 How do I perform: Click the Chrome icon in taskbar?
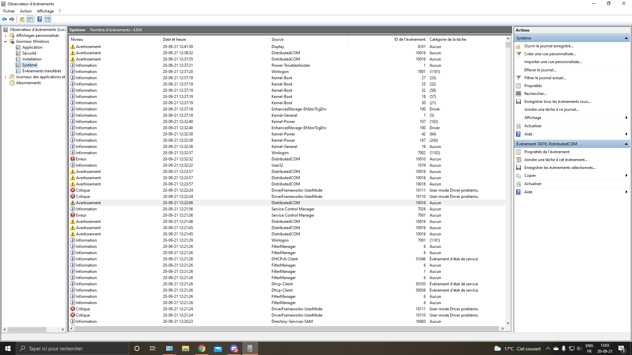202,348
